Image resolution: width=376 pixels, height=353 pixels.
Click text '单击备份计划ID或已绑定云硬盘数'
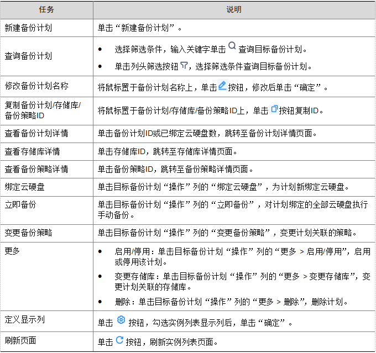coord(157,134)
